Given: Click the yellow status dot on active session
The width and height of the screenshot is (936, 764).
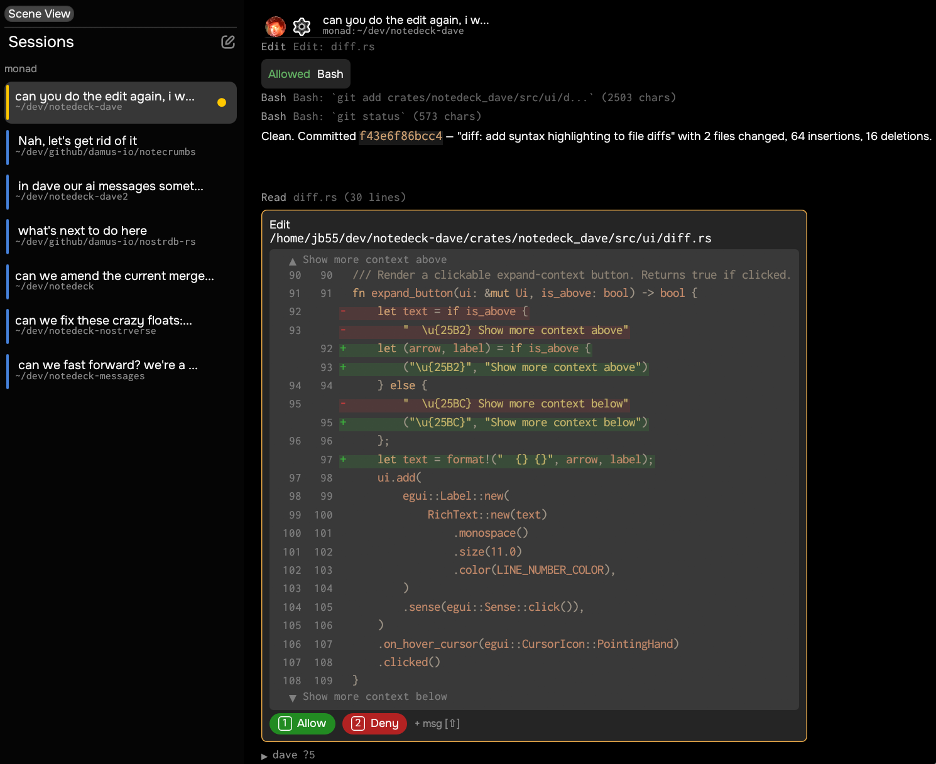Looking at the screenshot, I should click(x=222, y=102).
